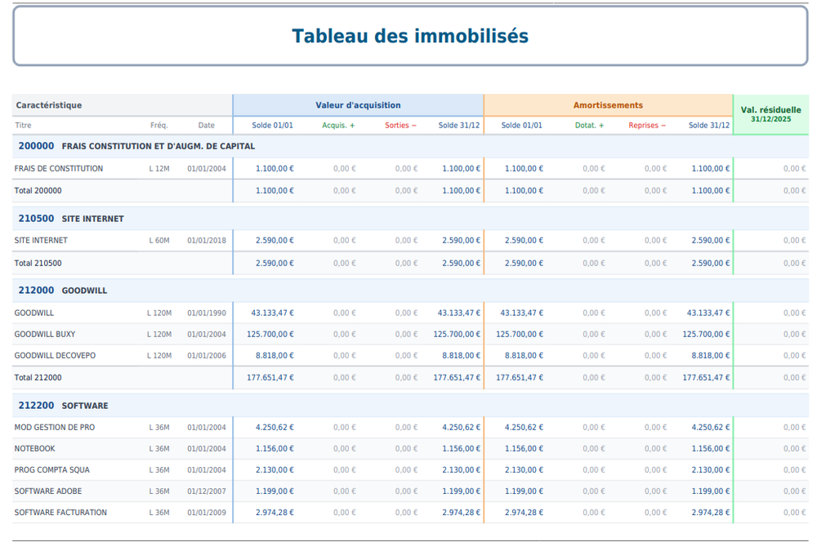Click amortissements Solde 01/01 of Total 210500

pyautogui.click(x=524, y=264)
